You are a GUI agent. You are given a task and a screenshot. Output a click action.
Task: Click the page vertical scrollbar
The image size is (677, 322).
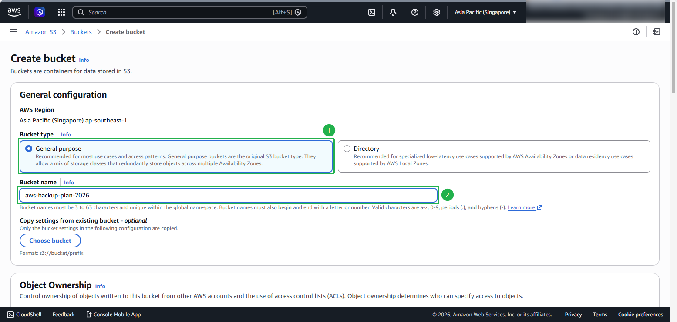(674, 48)
